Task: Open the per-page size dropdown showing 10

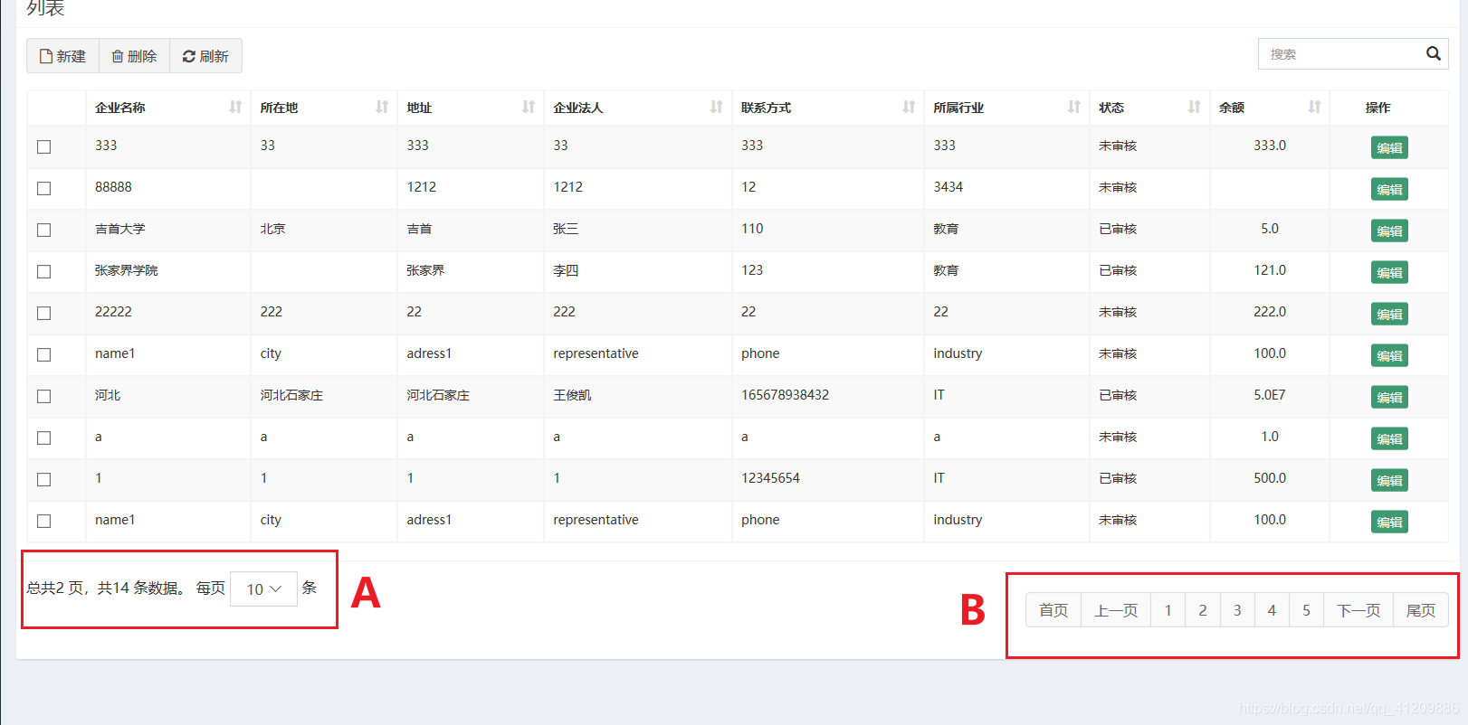Action: [263, 588]
